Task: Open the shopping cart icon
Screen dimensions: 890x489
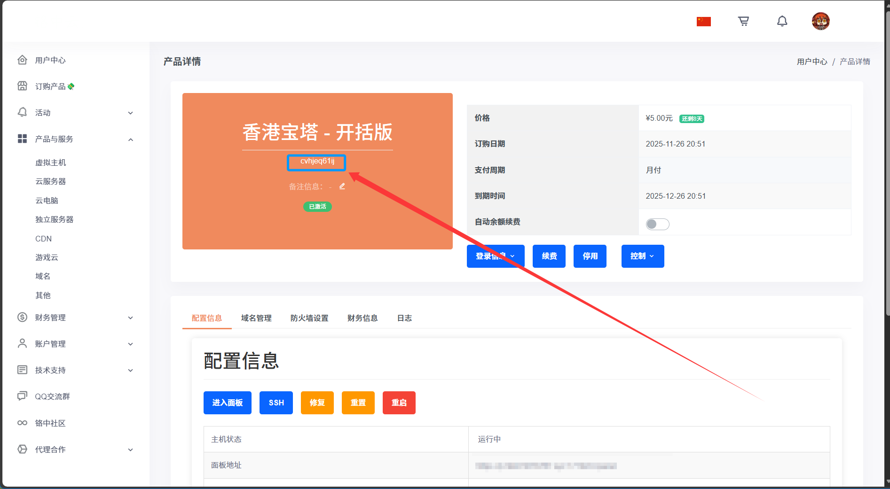Action: tap(743, 21)
